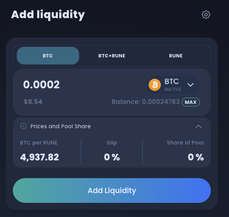Click the Slip 0 % value

click(112, 157)
